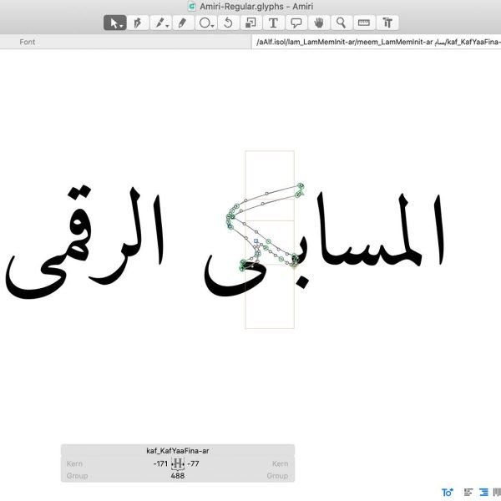501x501 pixels.
Task: Toggle the blue text-orientation button
Action: tap(448, 493)
